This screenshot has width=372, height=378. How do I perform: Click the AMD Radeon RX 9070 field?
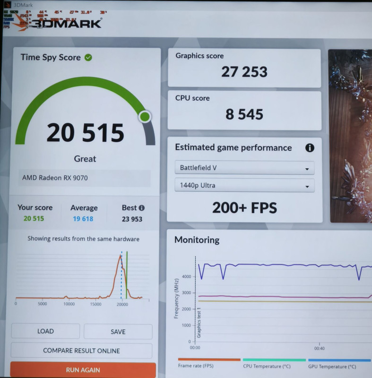point(85,178)
